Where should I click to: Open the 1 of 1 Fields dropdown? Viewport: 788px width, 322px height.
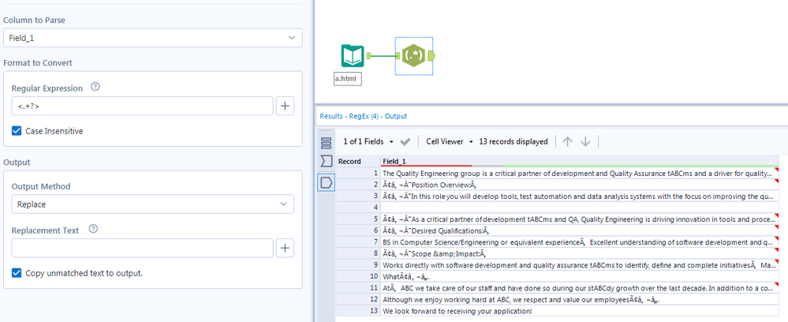click(368, 142)
